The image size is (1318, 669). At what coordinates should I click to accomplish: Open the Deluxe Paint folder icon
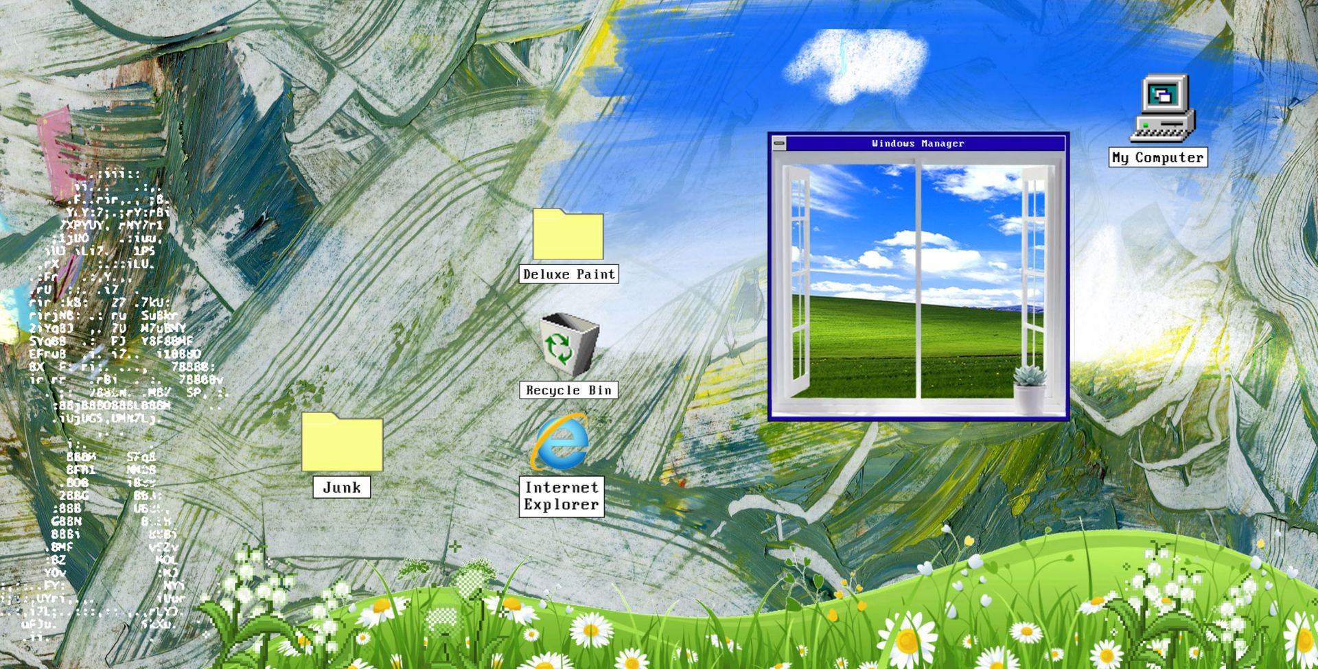[568, 235]
